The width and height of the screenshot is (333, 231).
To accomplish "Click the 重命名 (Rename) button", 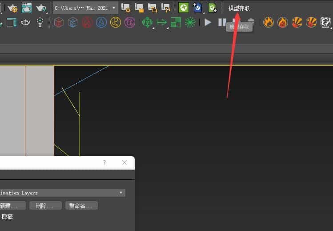I will click(x=81, y=206).
